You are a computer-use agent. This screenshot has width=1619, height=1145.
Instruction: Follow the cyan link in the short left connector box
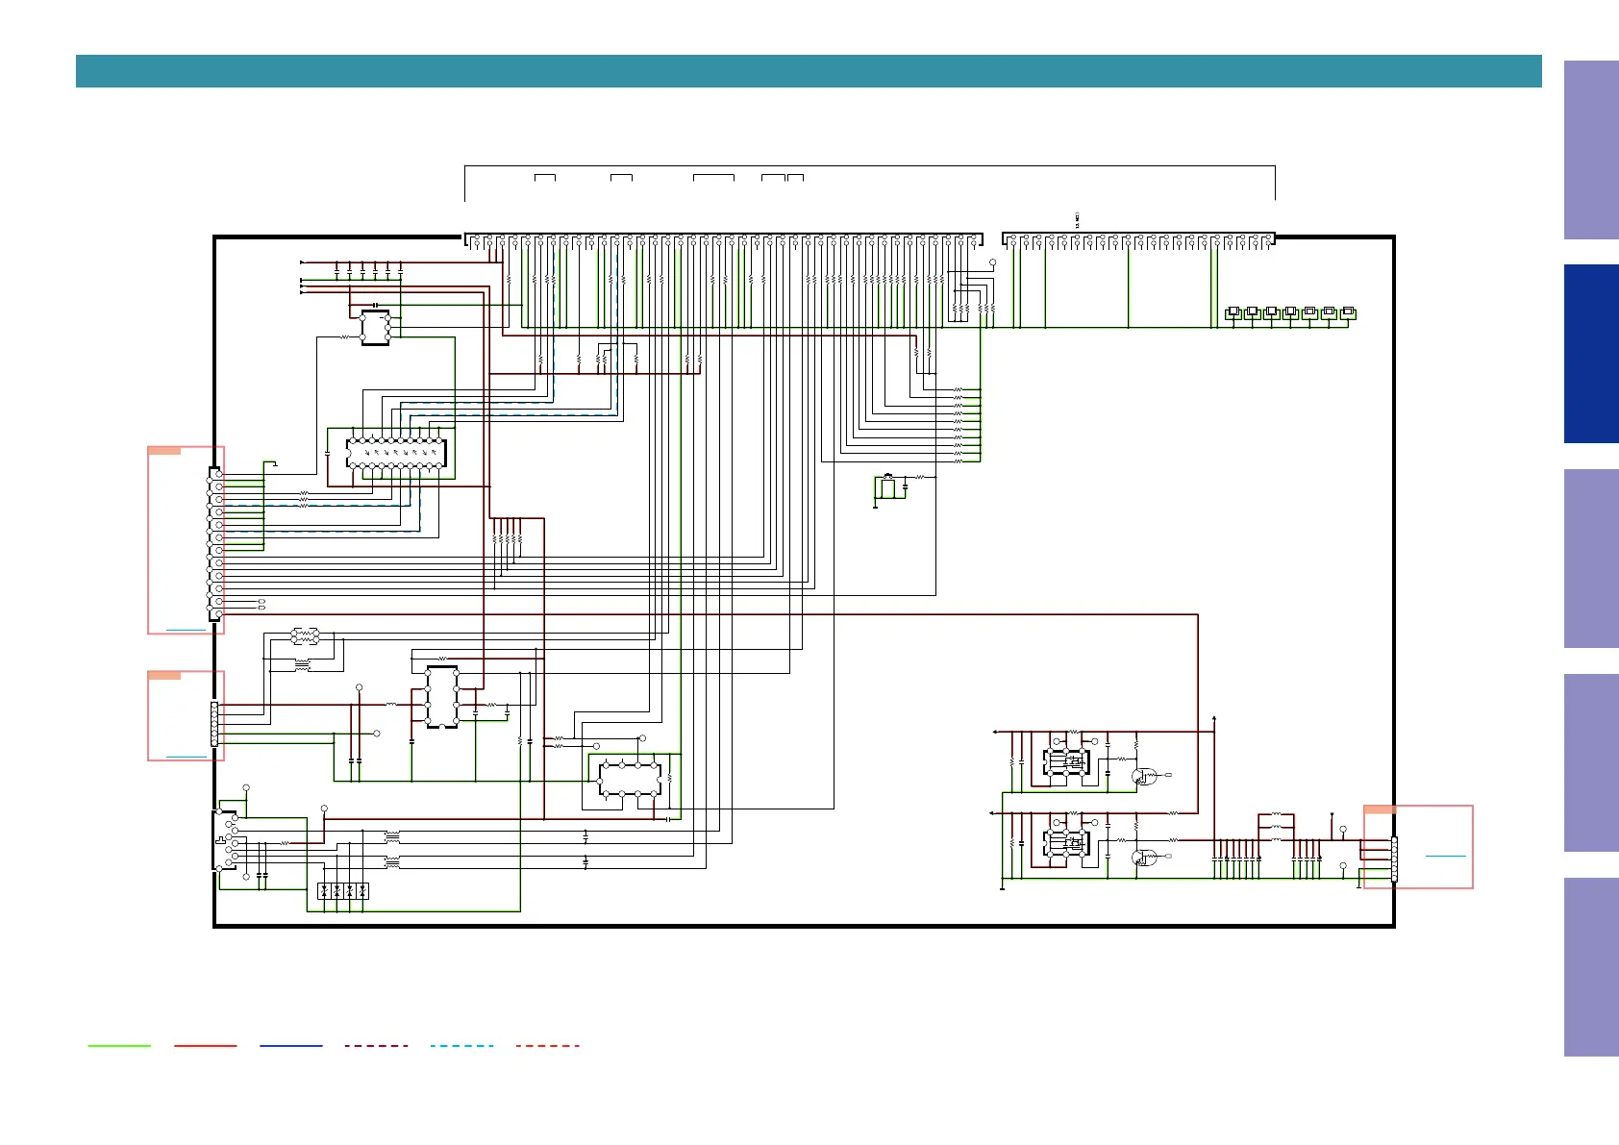click(x=187, y=757)
